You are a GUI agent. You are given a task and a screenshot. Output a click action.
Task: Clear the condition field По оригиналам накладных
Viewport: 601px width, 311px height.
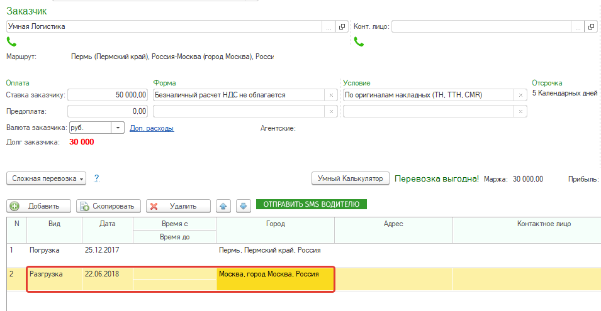(520, 95)
